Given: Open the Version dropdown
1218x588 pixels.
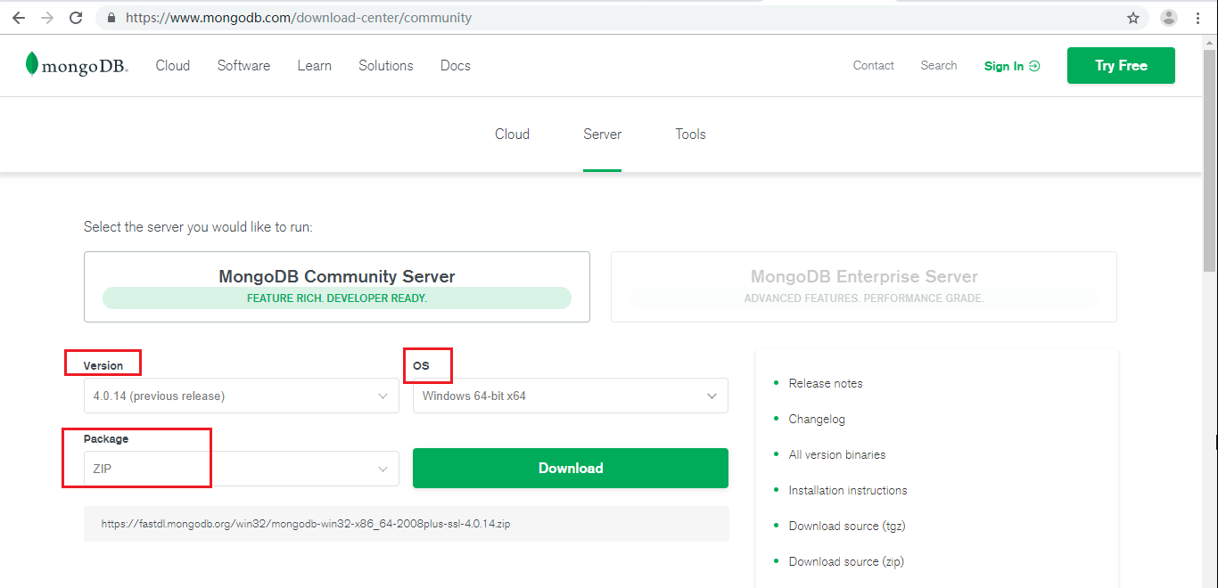Looking at the screenshot, I should 241,395.
